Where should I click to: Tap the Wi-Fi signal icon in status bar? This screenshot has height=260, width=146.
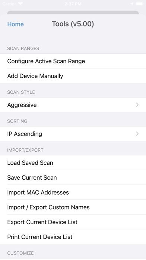20,4
